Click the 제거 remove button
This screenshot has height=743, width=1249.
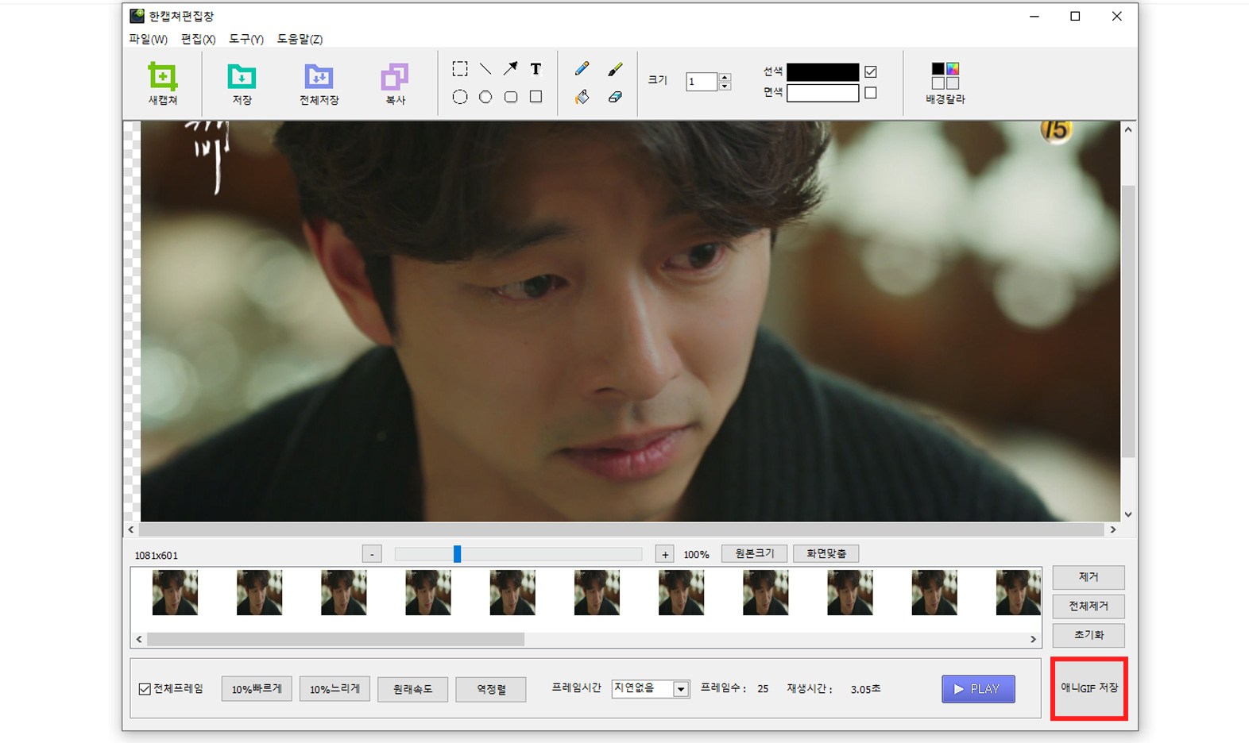[x=1089, y=577]
